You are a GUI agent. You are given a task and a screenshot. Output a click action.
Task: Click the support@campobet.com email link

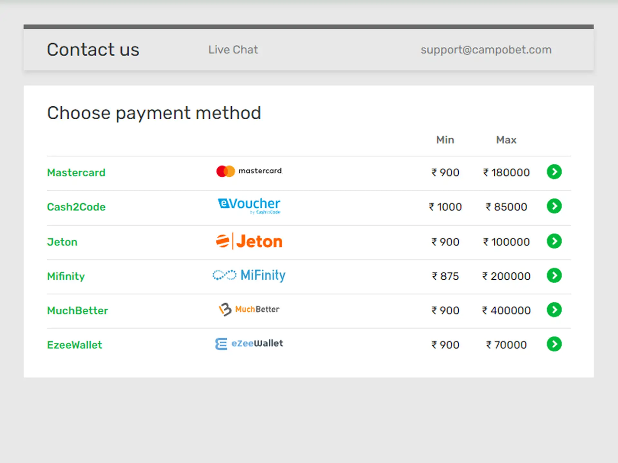486,50
